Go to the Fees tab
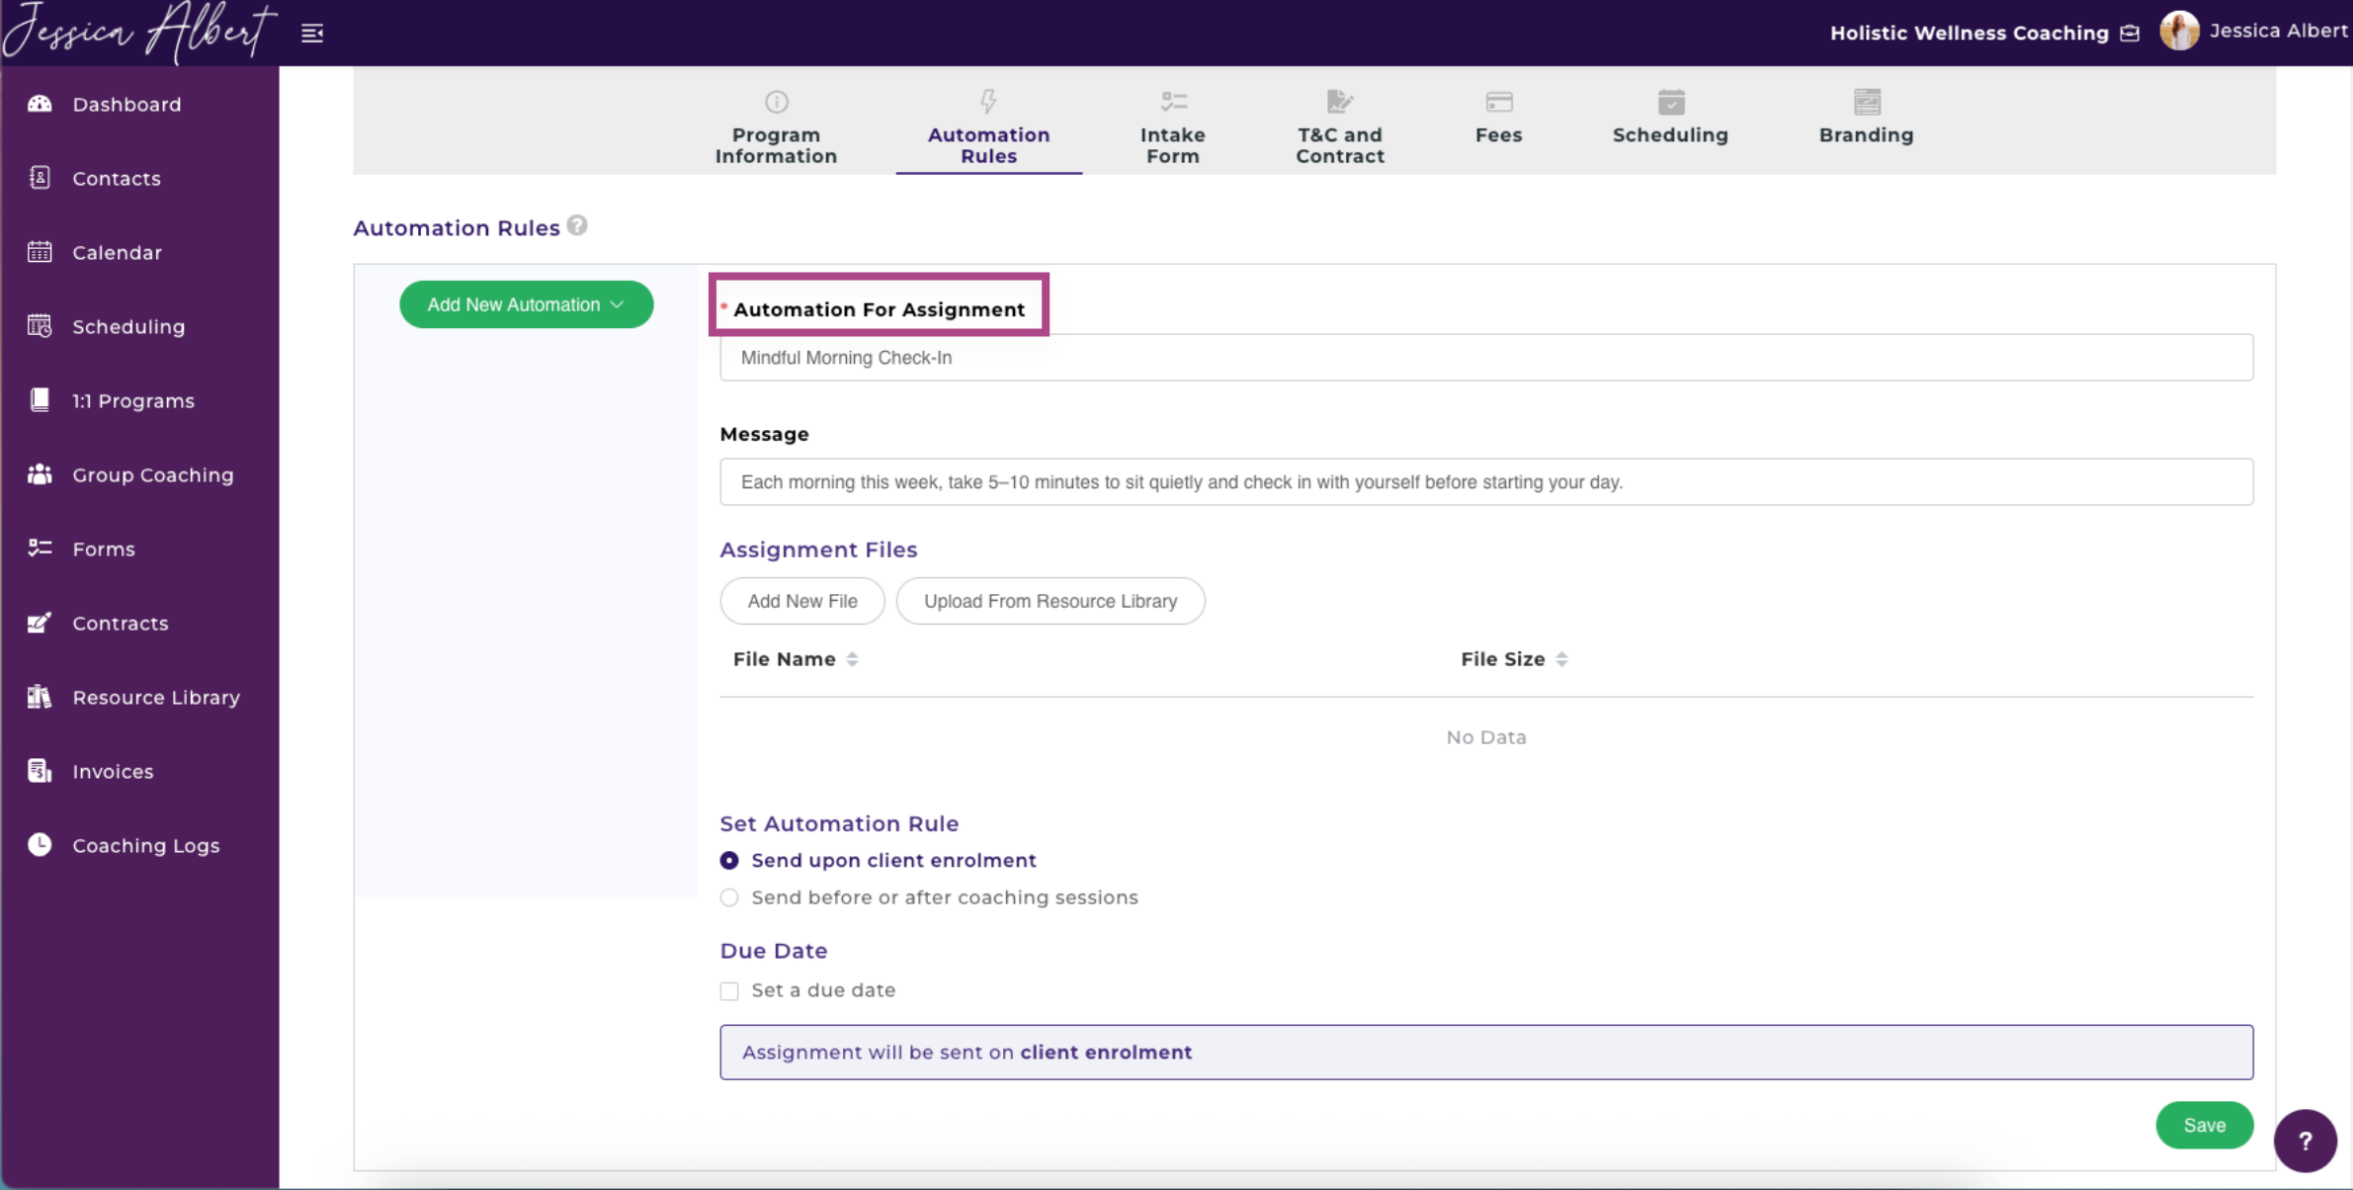The width and height of the screenshot is (2353, 1190). pyautogui.click(x=1498, y=134)
